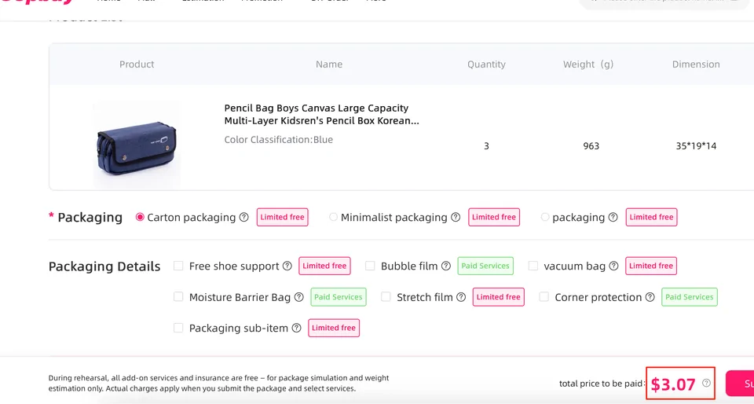Click help icon beside Moisture Barrier Bag

pyautogui.click(x=298, y=297)
